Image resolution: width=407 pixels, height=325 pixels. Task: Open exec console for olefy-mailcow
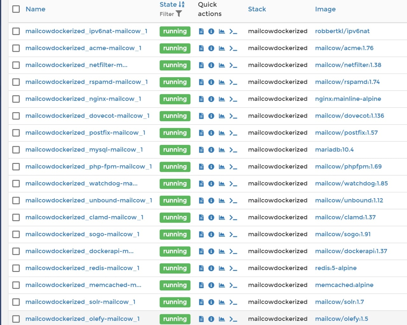233,319
